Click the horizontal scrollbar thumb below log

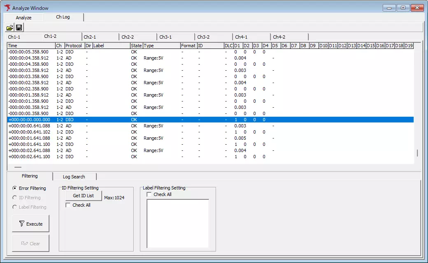point(18,167)
